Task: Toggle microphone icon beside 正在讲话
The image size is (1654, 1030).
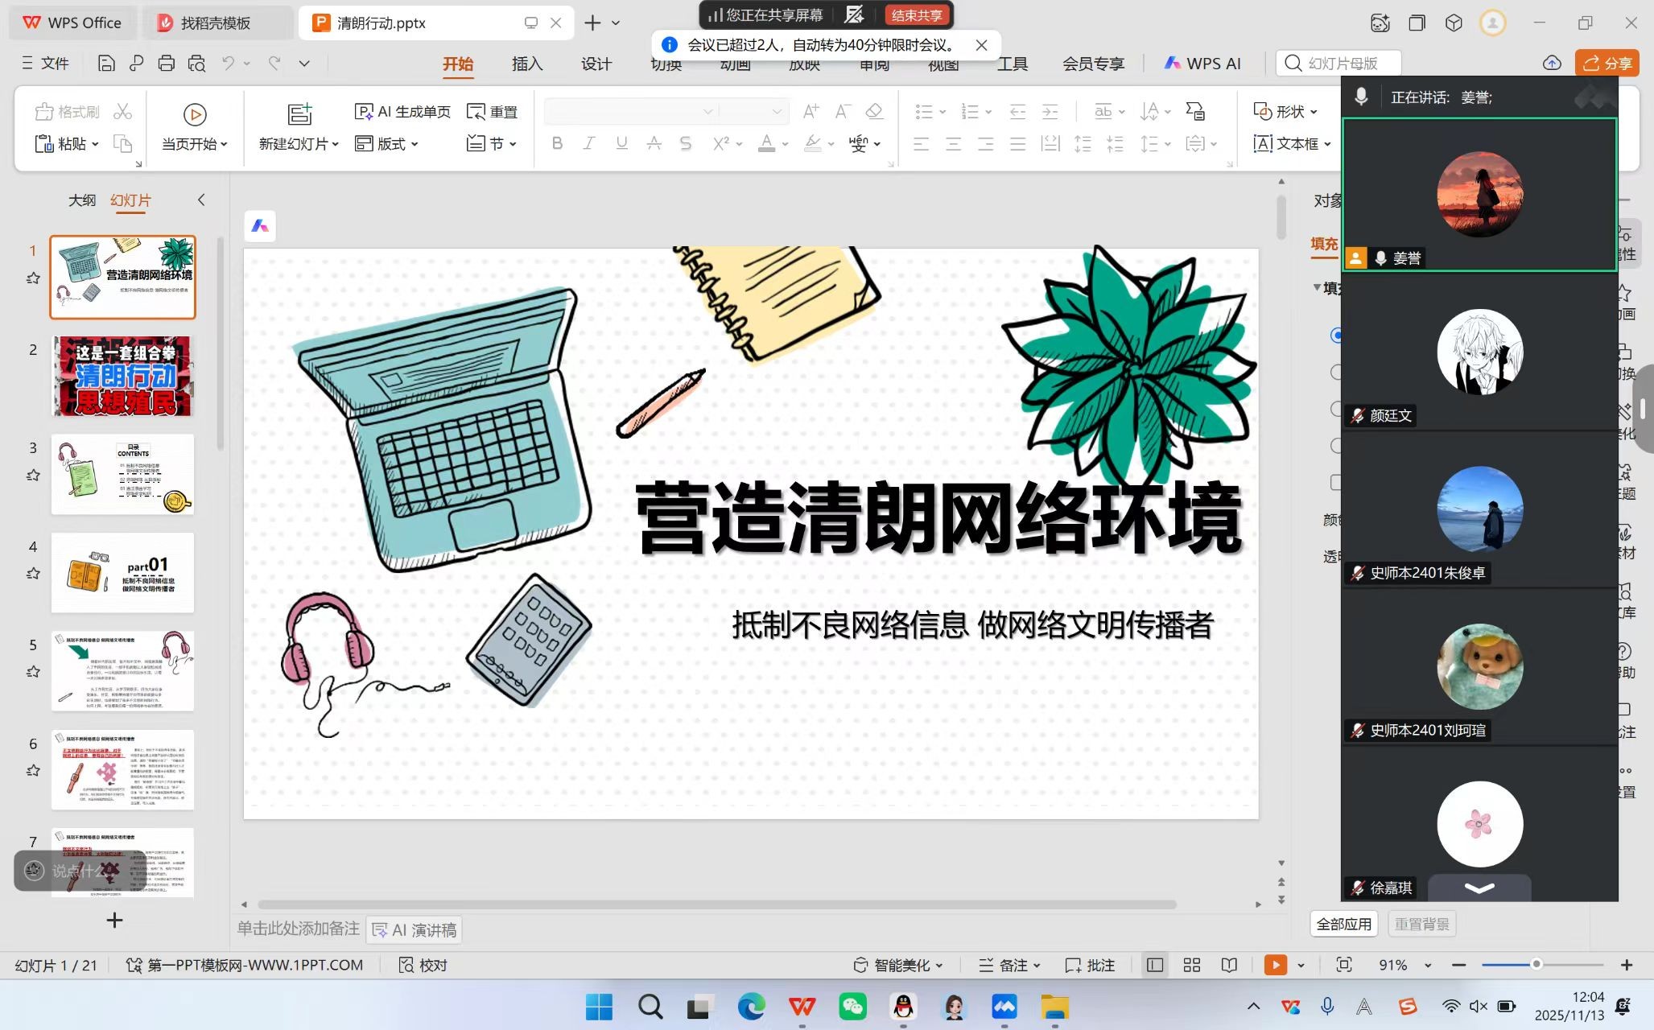Action: coord(1361,97)
